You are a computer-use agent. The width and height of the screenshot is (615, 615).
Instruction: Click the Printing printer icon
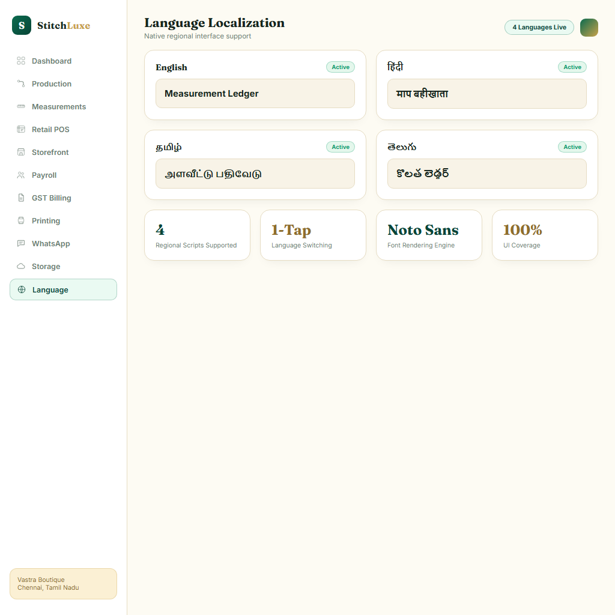21,220
